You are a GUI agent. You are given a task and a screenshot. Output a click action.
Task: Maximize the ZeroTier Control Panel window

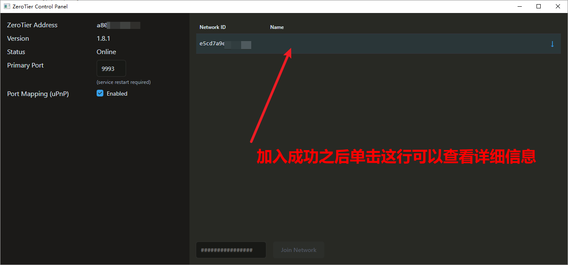(x=539, y=6)
